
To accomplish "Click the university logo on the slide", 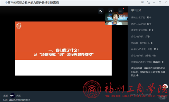I will 19,26.
